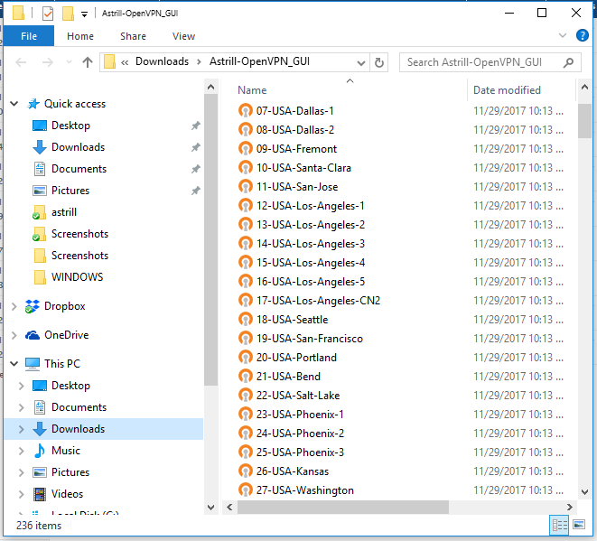597x541 pixels.
Task: Open the Recent locations dropdown
Action: point(69,61)
